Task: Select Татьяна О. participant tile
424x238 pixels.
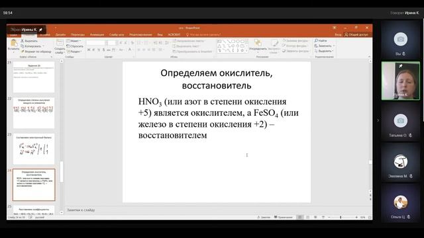Action: pyautogui.click(x=400, y=122)
